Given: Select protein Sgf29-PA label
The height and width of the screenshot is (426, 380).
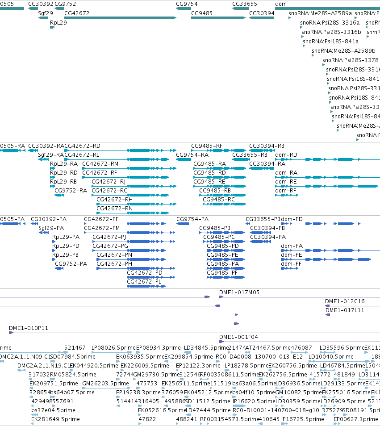Looking at the screenshot, I should point(51,228).
